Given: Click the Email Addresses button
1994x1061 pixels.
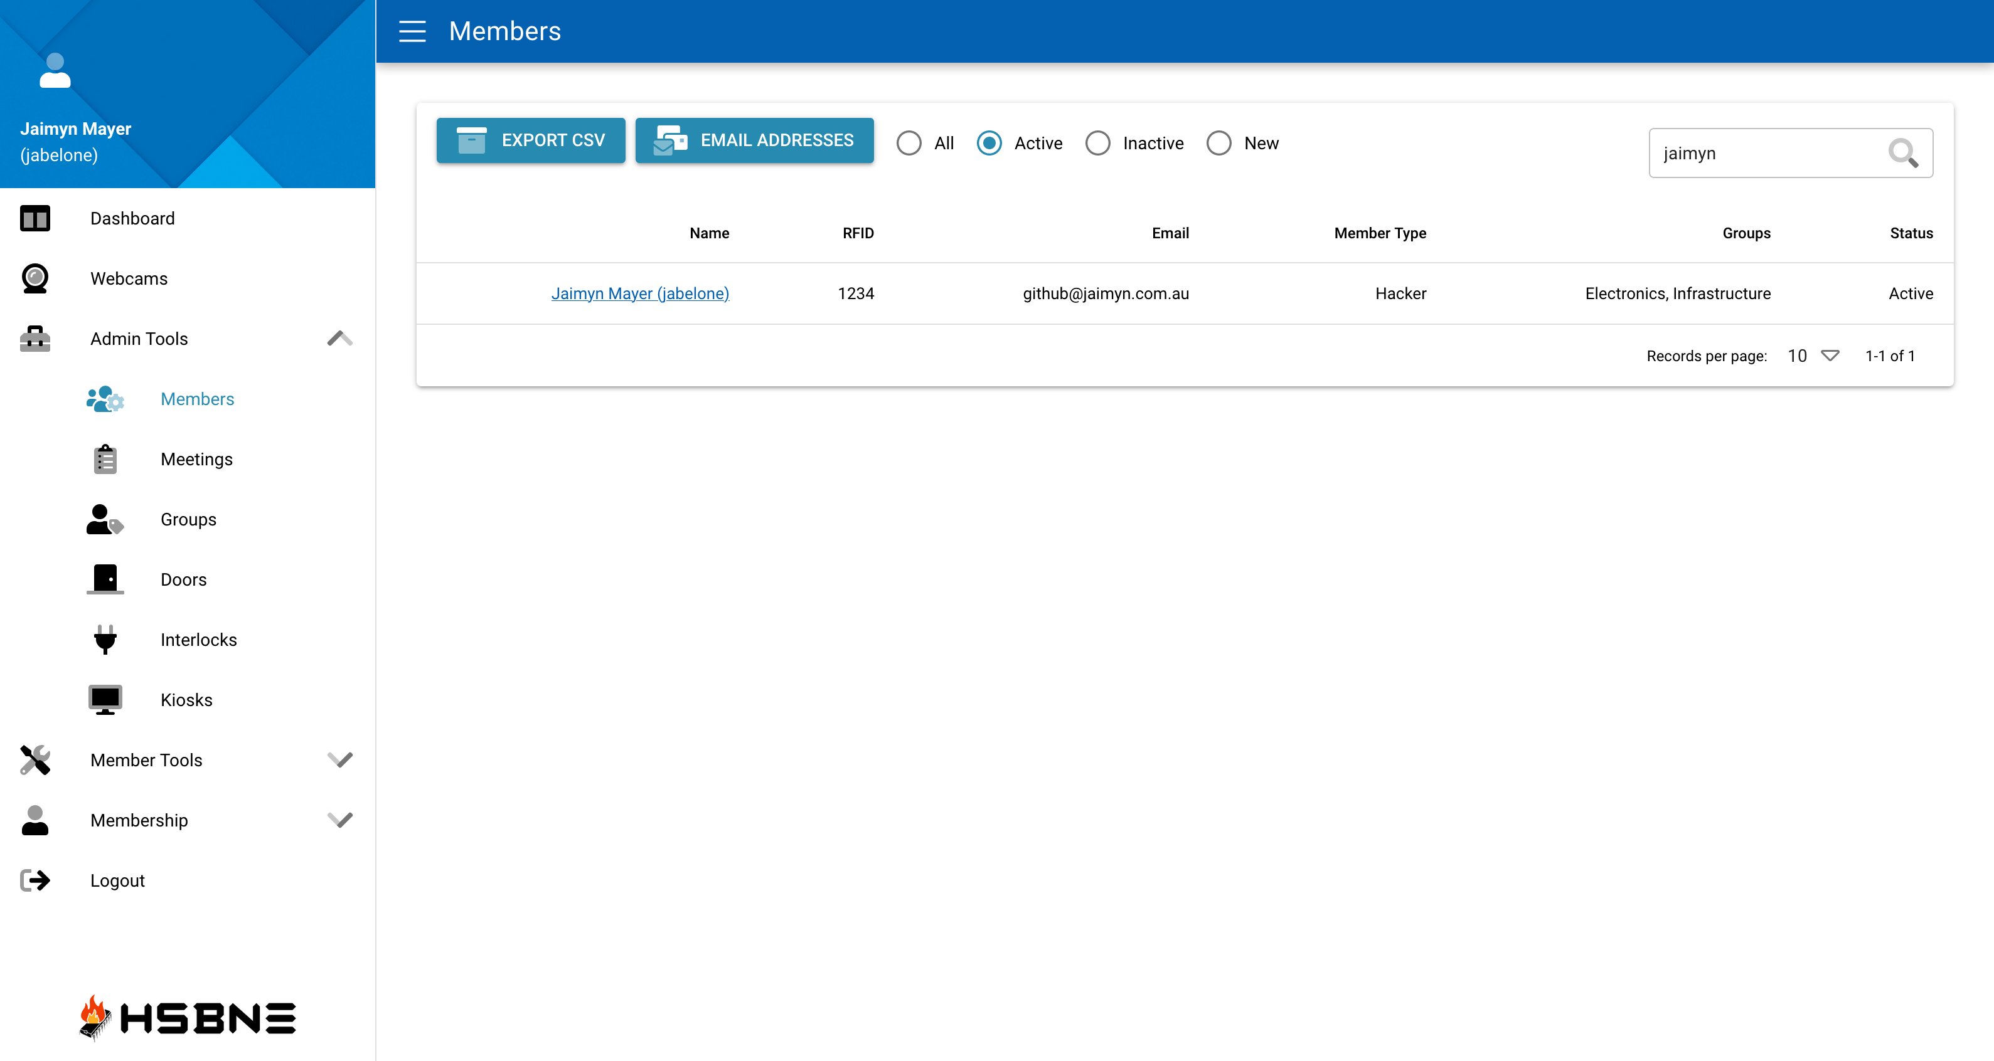Looking at the screenshot, I should [754, 140].
